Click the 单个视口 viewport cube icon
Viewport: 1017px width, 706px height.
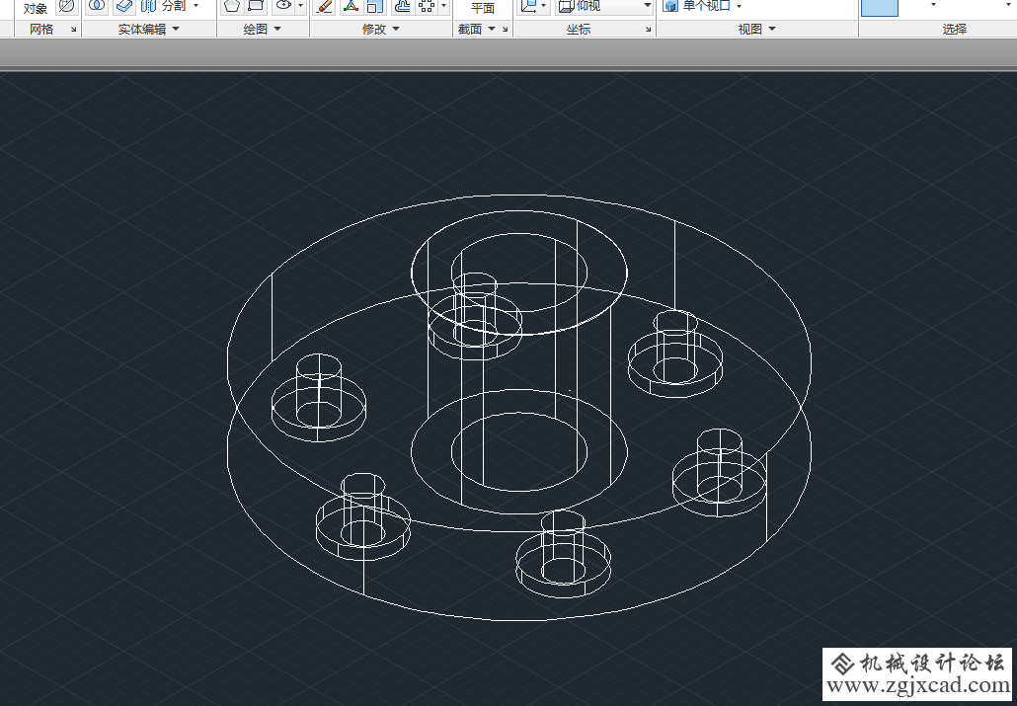click(x=670, y=6)
